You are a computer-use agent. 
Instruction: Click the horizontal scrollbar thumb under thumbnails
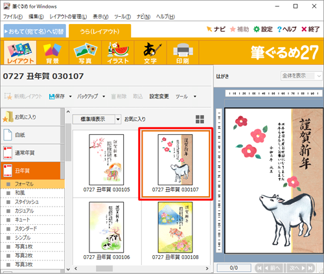[104, 269]
